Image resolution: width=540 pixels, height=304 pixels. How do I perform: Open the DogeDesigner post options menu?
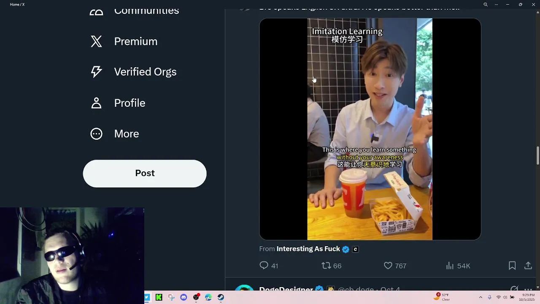pos(528,289)
